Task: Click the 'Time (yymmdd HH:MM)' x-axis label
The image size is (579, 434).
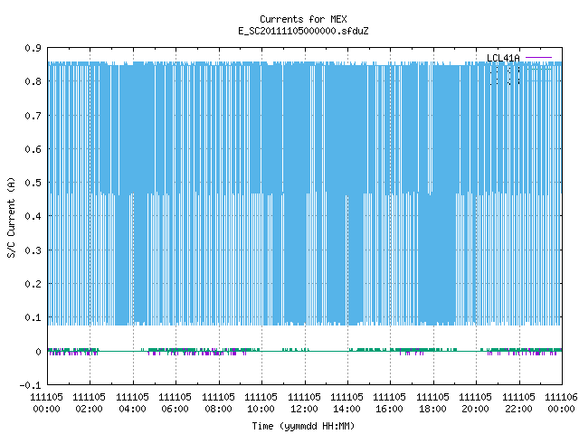Action: coord(303,426)
